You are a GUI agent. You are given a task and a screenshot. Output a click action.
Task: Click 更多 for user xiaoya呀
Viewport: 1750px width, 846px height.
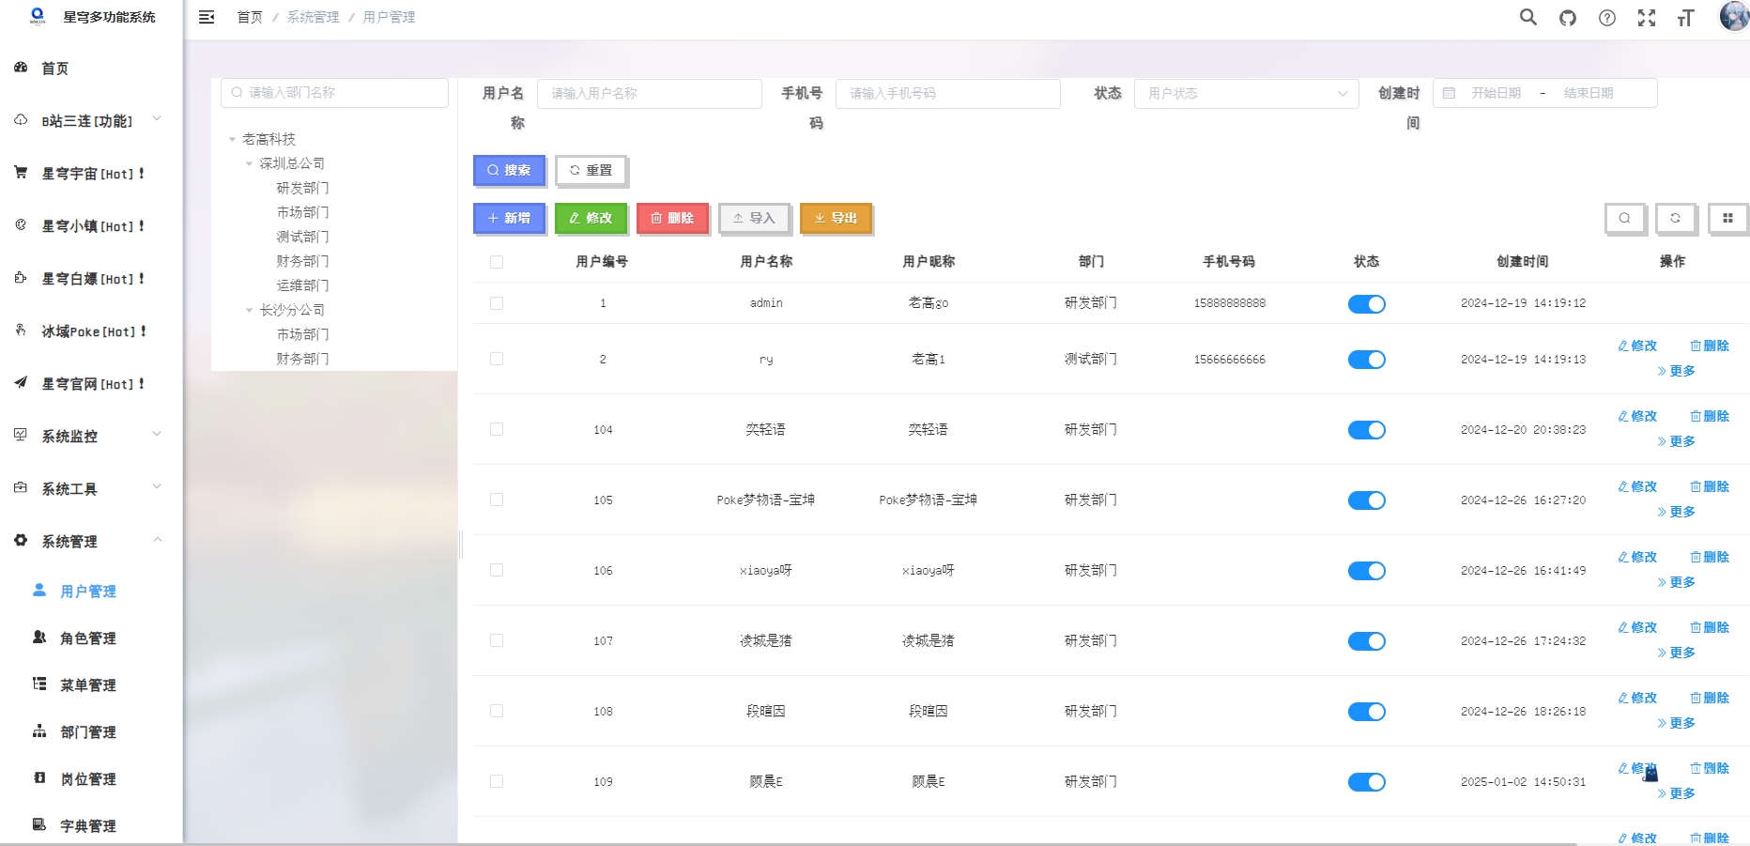1677,582
